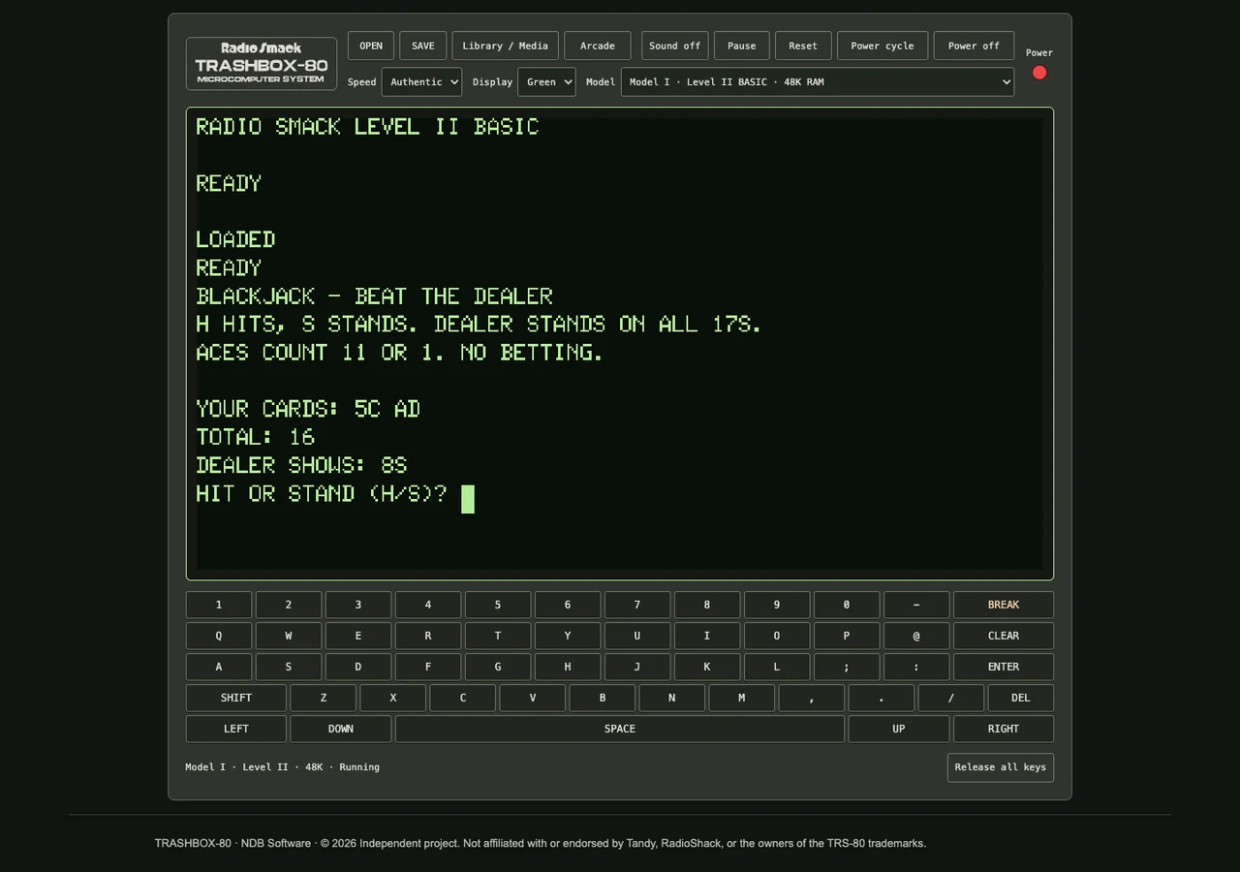Tap the comma key
Image resolution: width=1240 pixels, height=872 pixels.
click(x=812, y=698)
